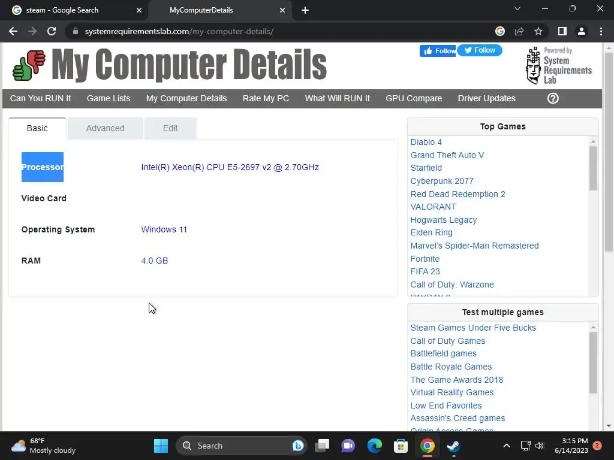Reload the current page
The width and height of the screenshot is (614, 460).
(x=52, y=31)
